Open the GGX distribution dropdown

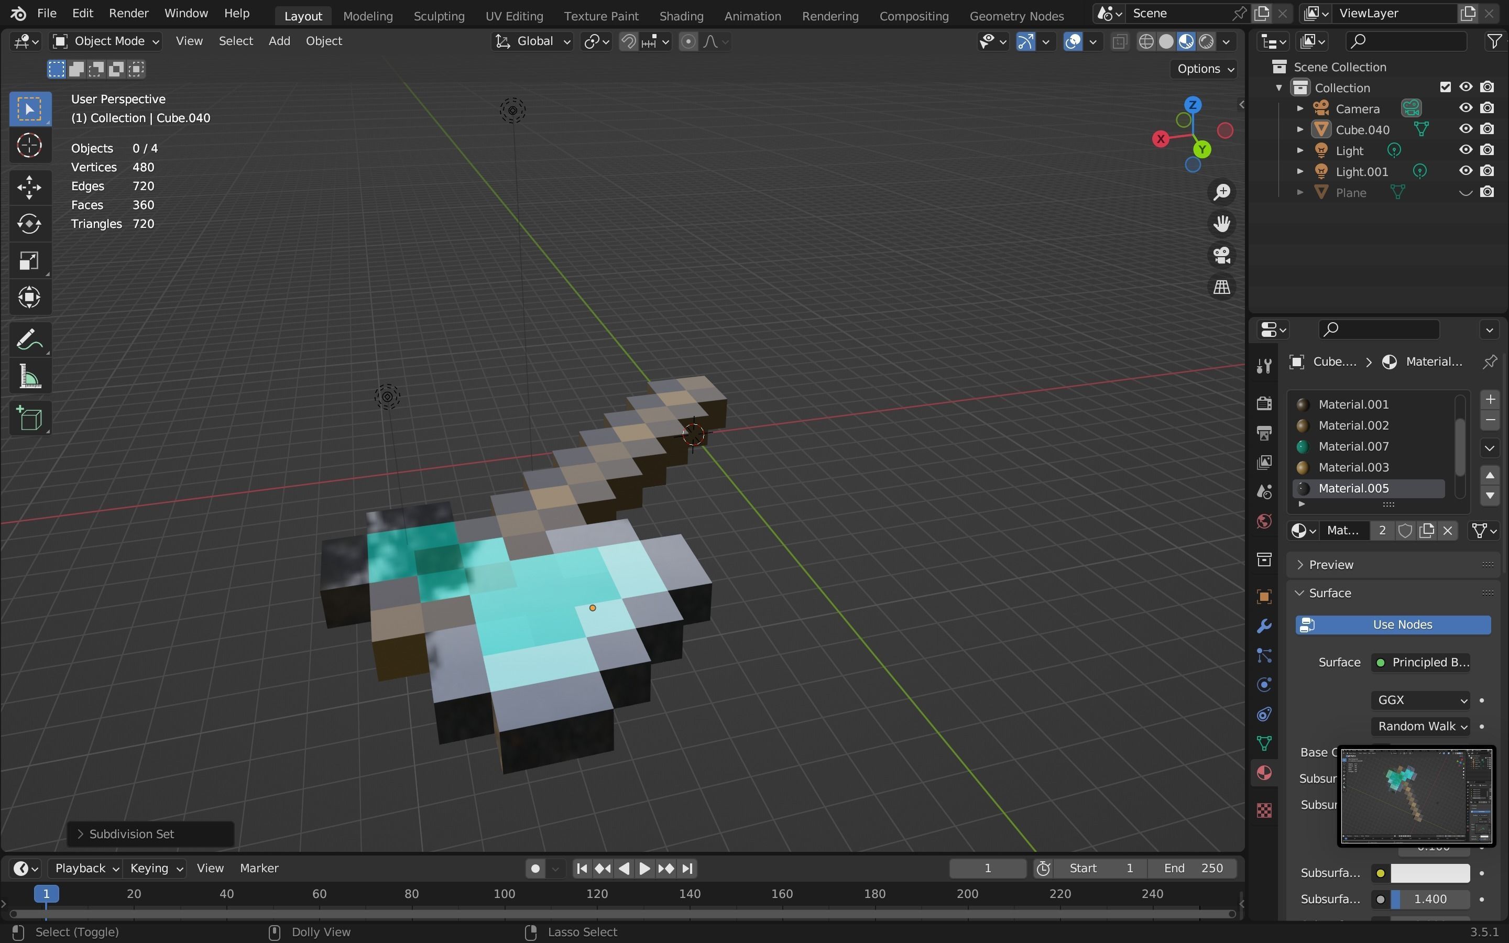tap(1420, 700)
